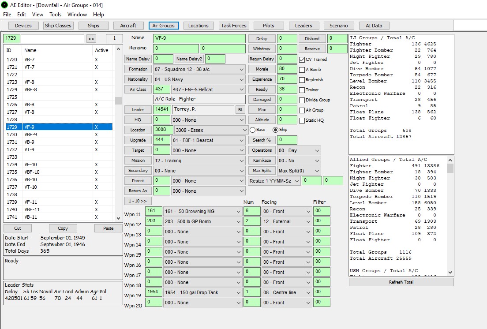The image size is (487, 329).
Task: Click the >> next record button
Action: click(91, 39)
